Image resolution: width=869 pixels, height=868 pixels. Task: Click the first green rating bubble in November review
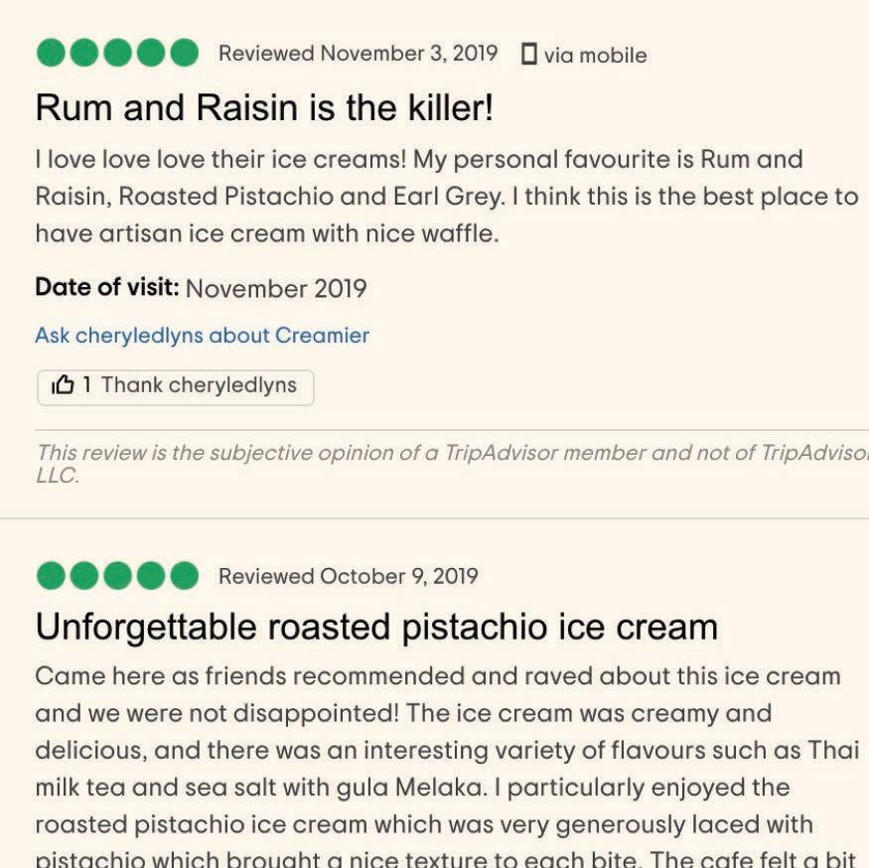(x=51, y=53)
